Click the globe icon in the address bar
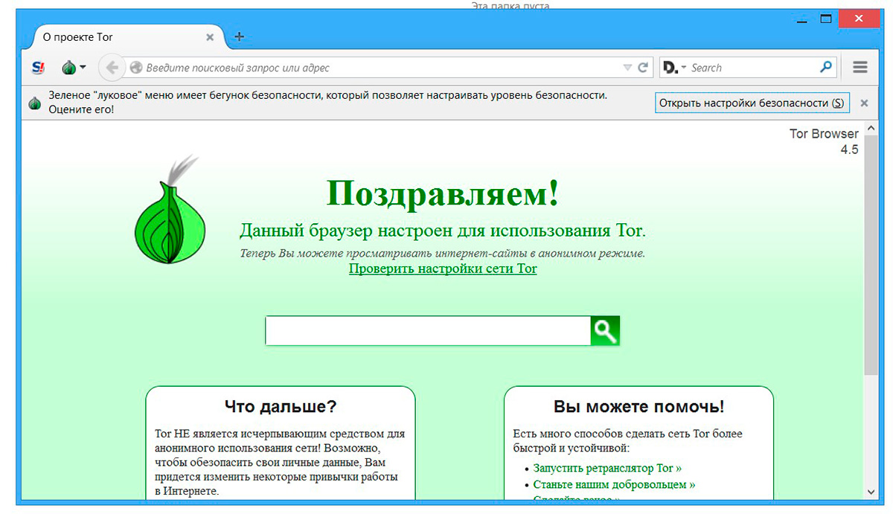893x514 pixels. (136, 67)
